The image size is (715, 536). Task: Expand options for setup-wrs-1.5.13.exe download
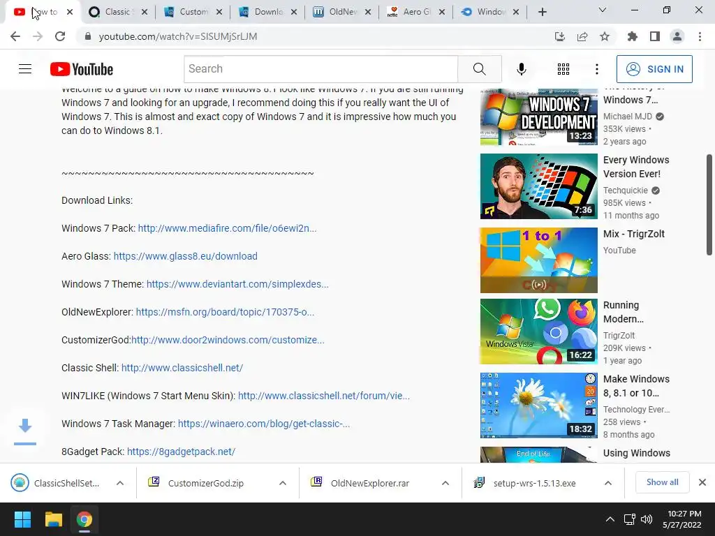pyautogui.click(x=608, y=483)
